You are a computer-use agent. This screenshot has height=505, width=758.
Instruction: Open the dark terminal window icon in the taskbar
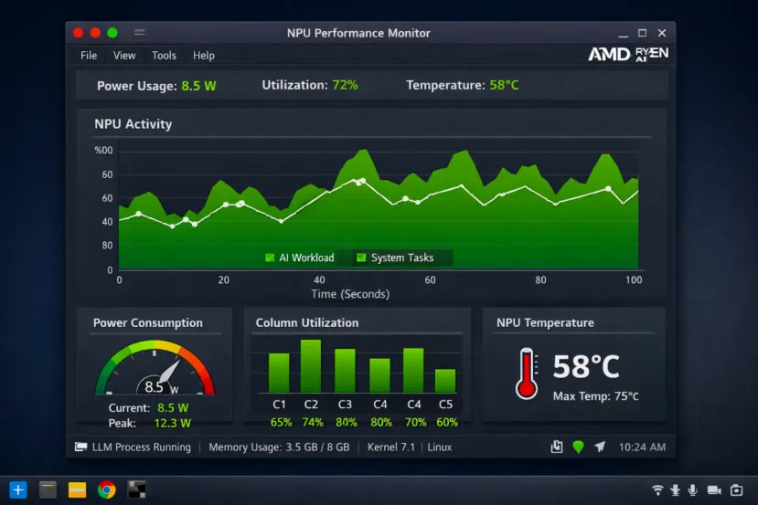(x=48, y=490)
